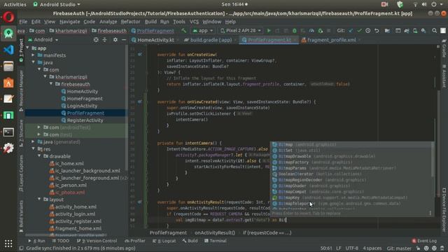Open the Build menu

click(x=150, y=22)
